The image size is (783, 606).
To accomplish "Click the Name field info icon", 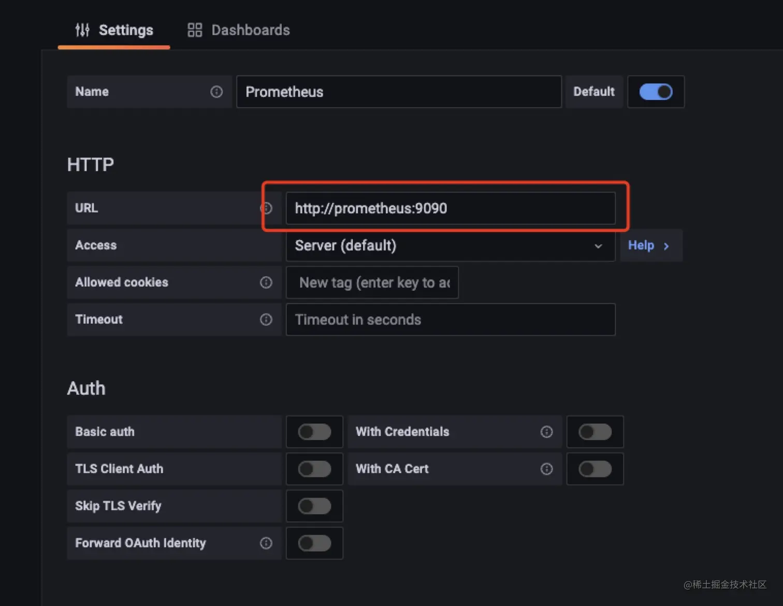I will pyautogui.click(x=216, y=92).
